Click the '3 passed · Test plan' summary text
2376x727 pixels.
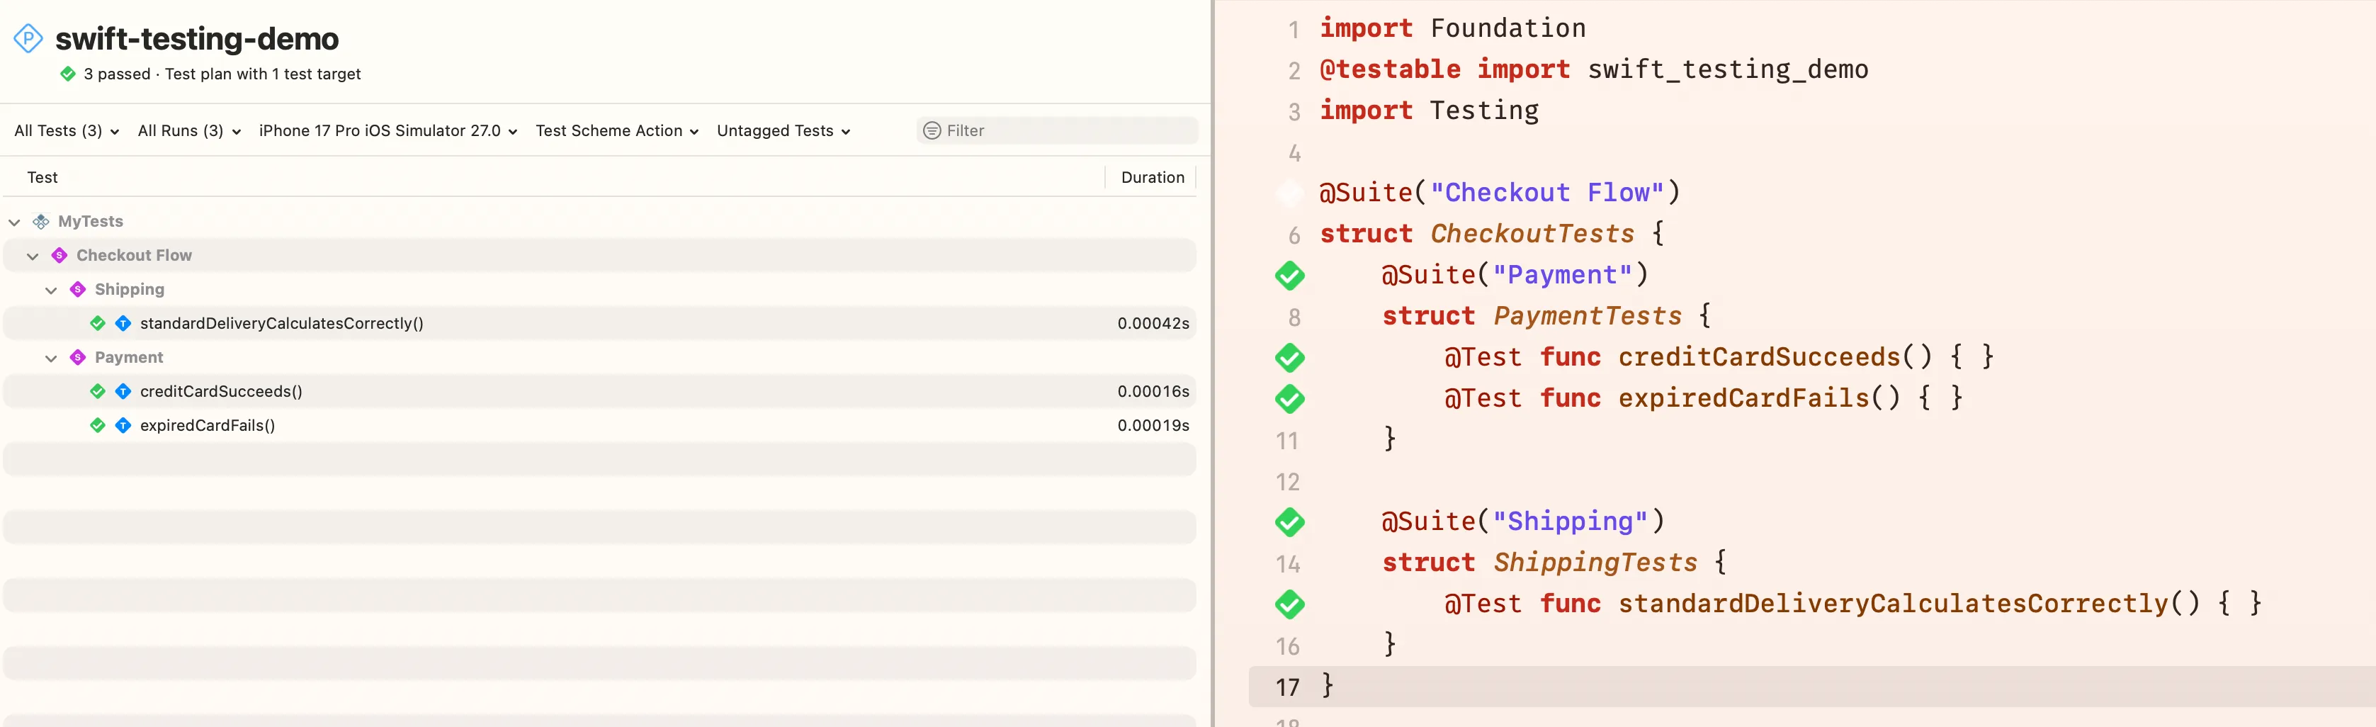pyautogui.click(x=221, y=74)
